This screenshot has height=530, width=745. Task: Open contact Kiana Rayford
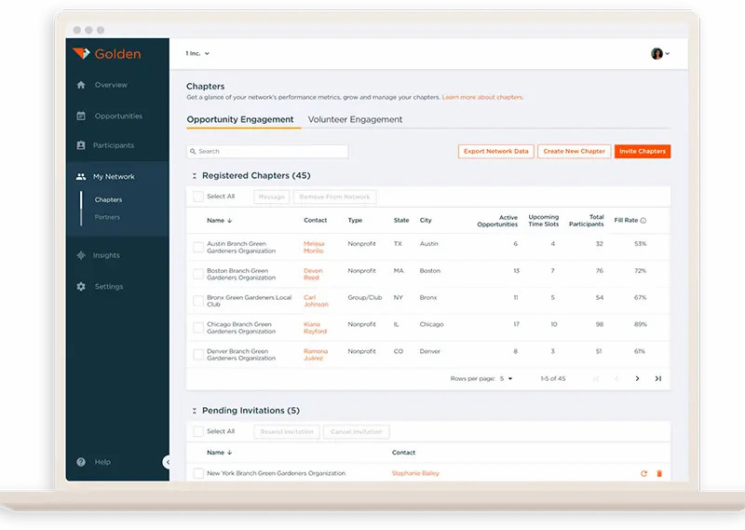tap(315, 328)
